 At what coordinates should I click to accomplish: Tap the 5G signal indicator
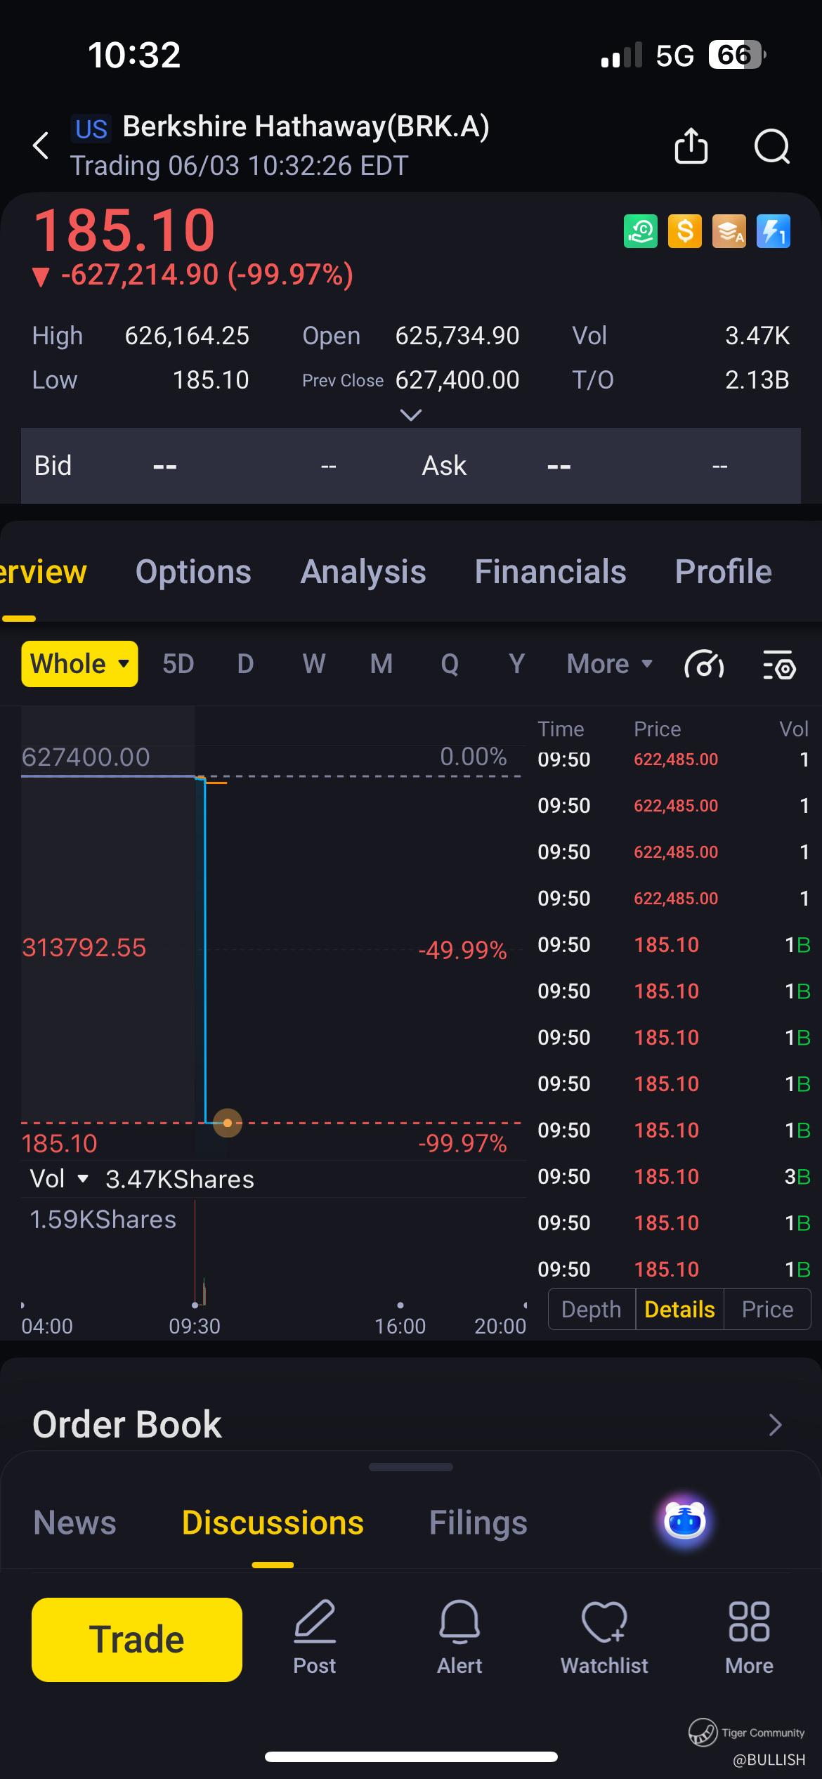tap(674, 55)
